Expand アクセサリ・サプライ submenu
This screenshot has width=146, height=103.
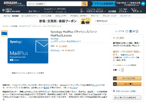pos(79,16)
